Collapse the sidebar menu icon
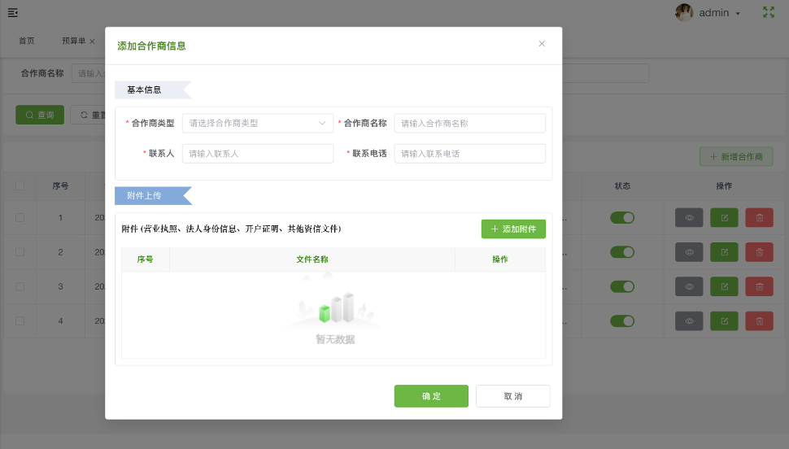The width and height of the screenshot is (789, 449). click(12, 12)
